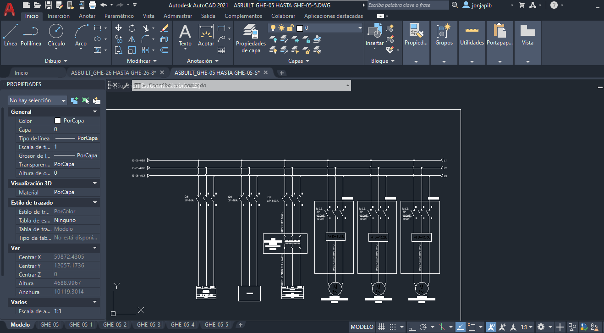This screenshot has width=604, height=333.
Task: Click the white Color swatch PorCapa
Action: pos(58,121)
